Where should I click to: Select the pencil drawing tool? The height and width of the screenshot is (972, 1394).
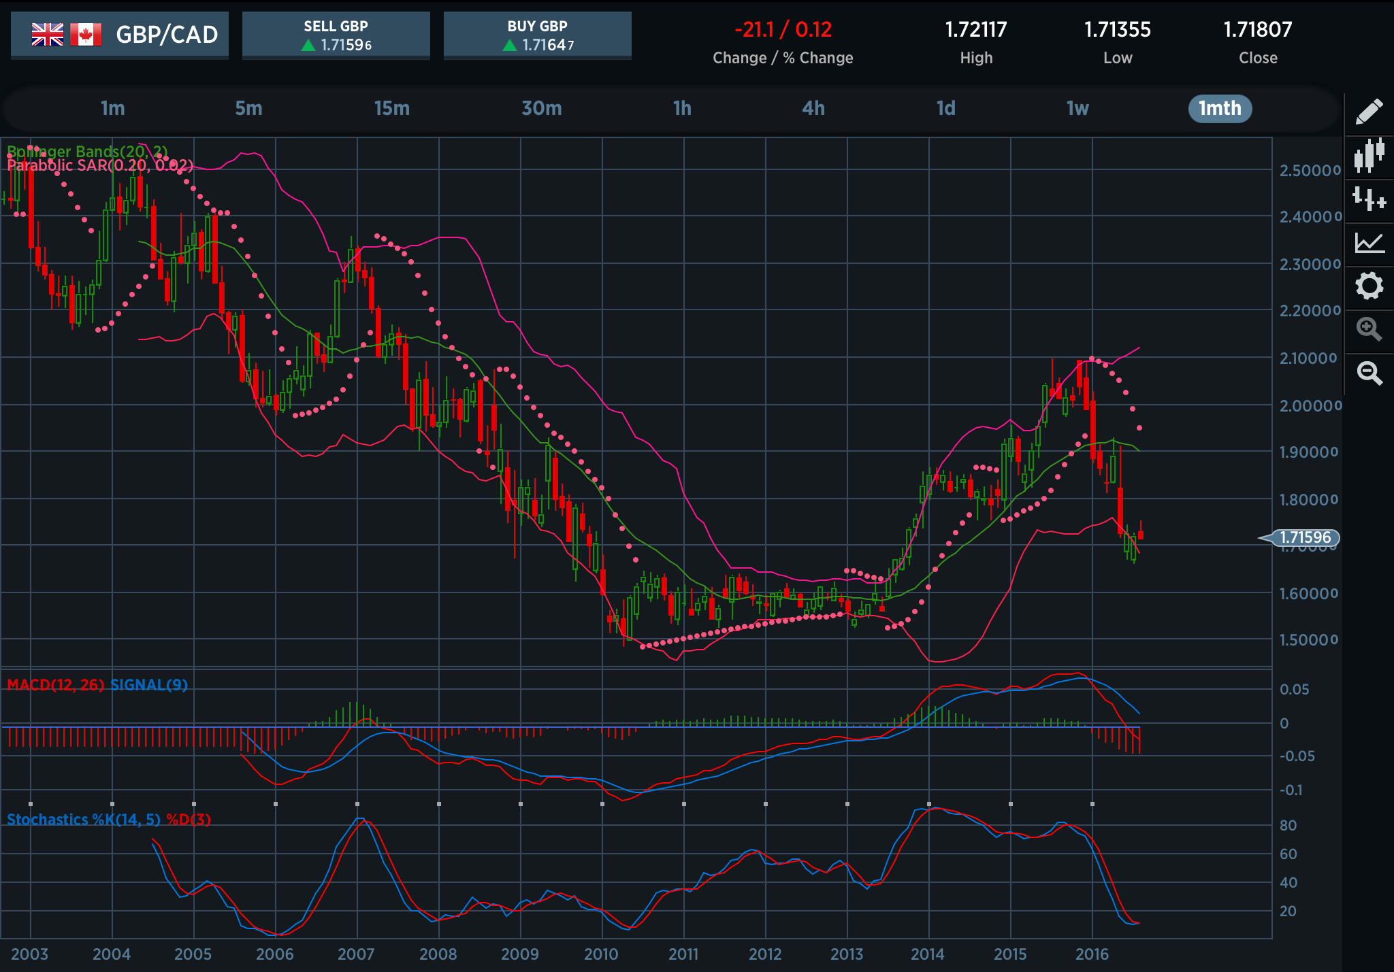pos(1369,112)
